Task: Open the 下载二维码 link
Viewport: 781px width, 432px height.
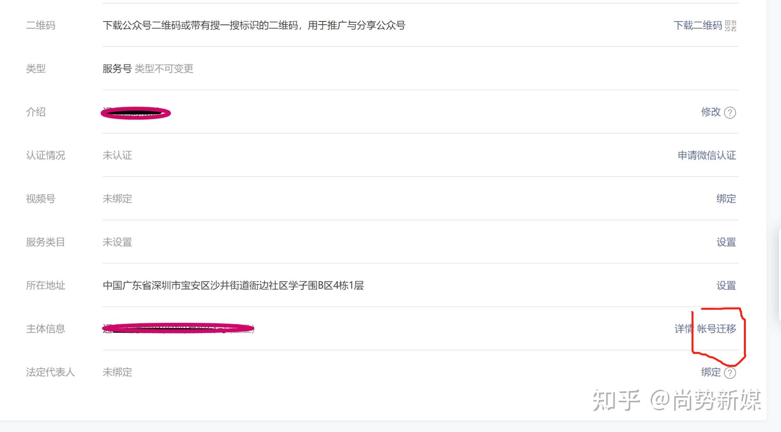Action: (x=697, y=26)
